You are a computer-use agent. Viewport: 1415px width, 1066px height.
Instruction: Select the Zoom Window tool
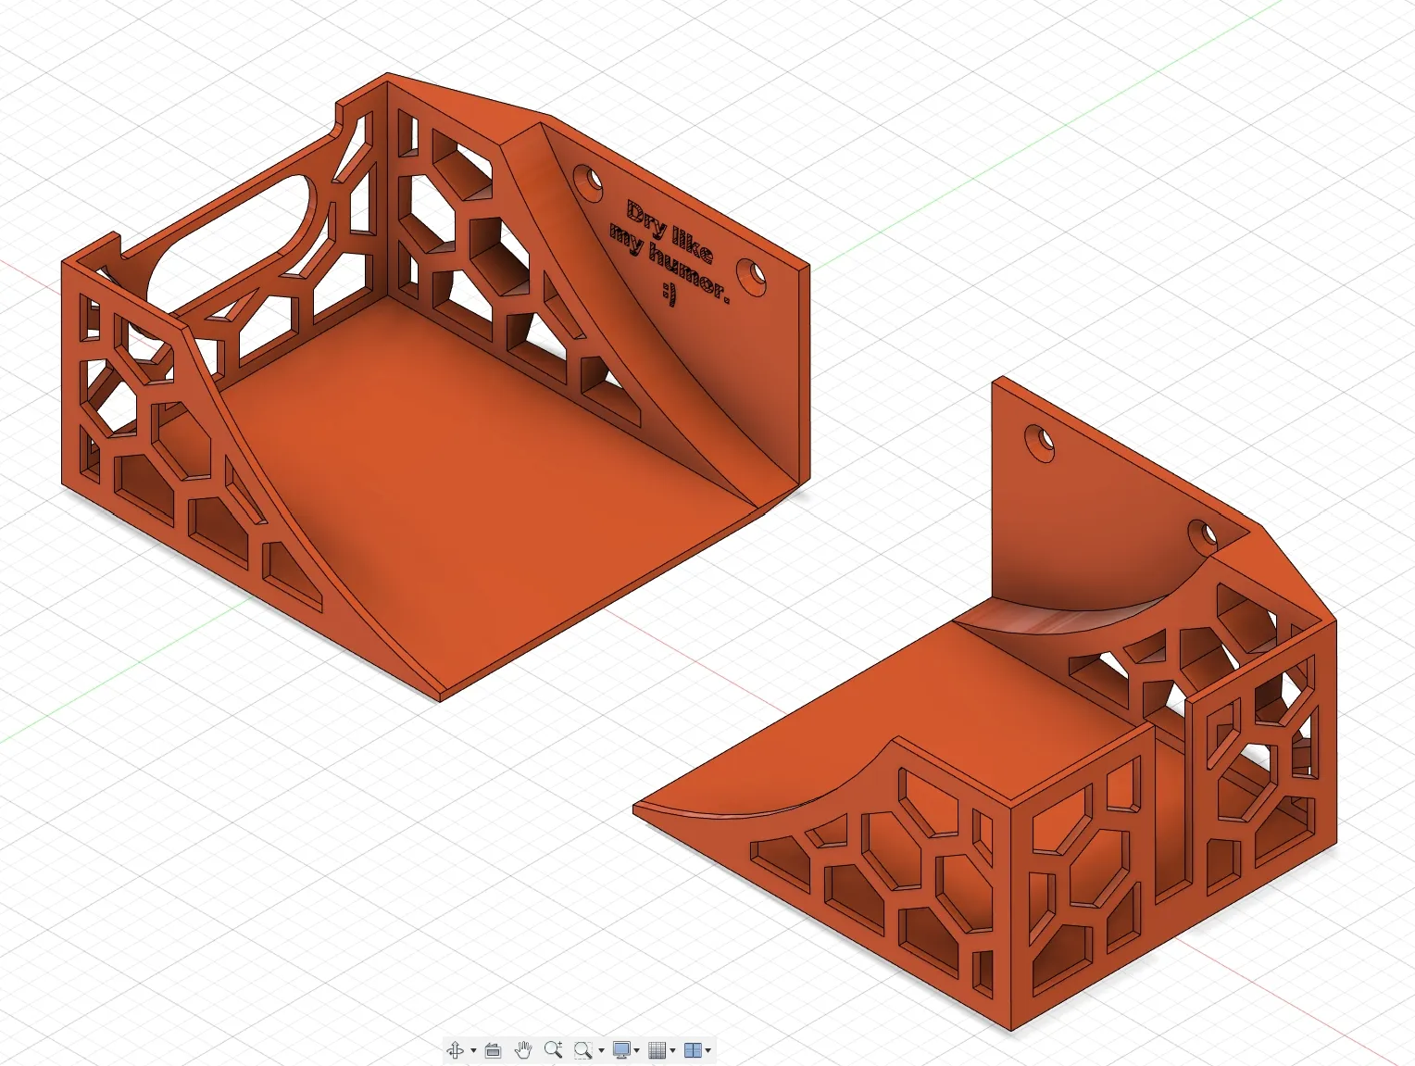[582, 1050]
